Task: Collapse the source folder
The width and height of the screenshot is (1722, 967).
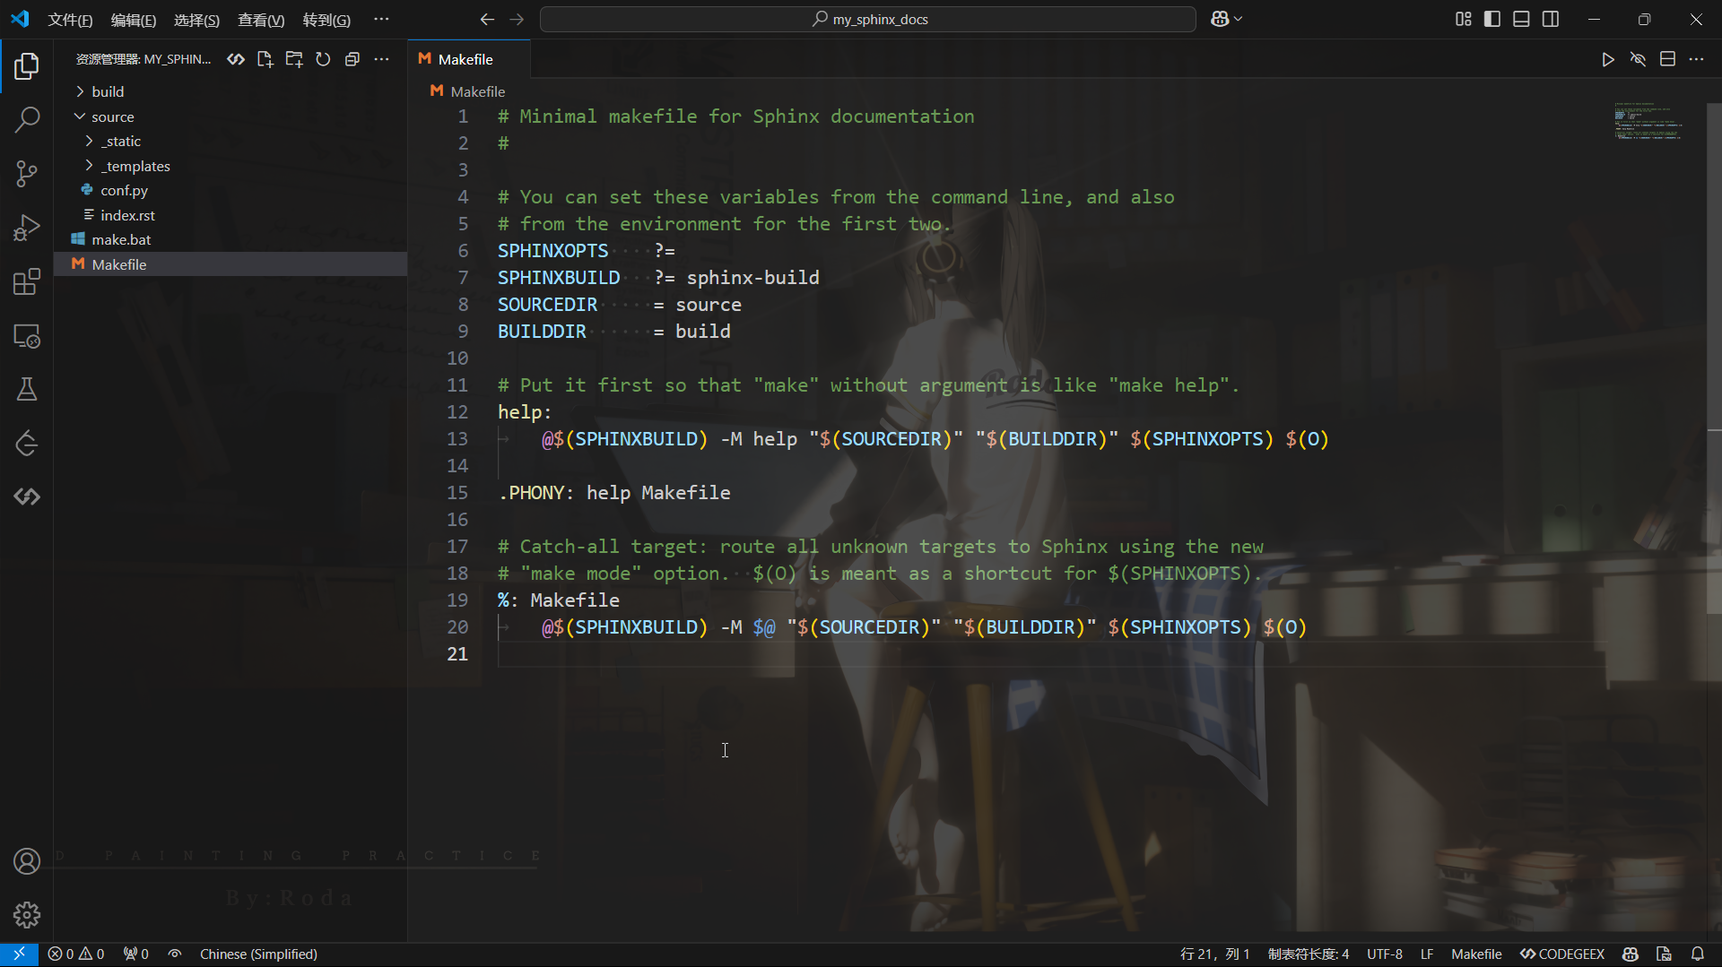Action: click(x=112, y=117)
